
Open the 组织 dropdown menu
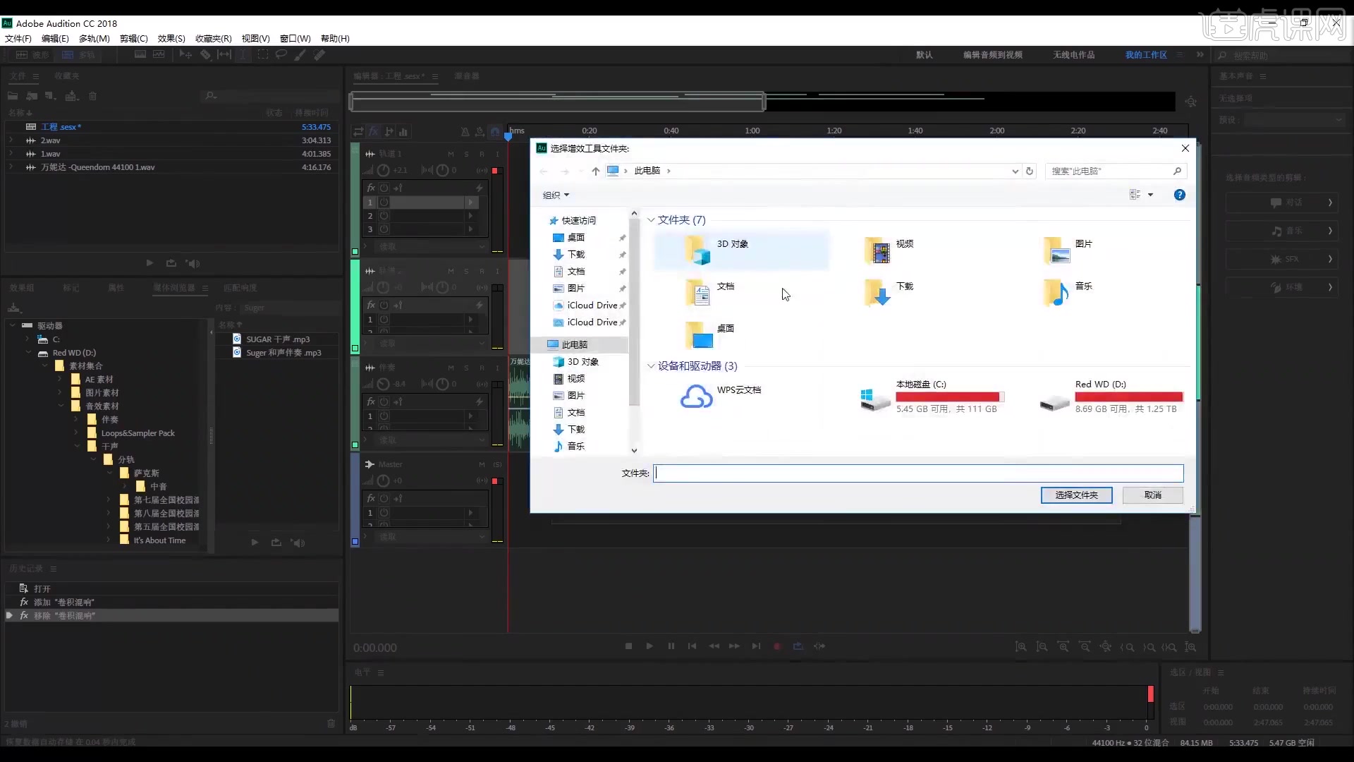tap(556, 195)
